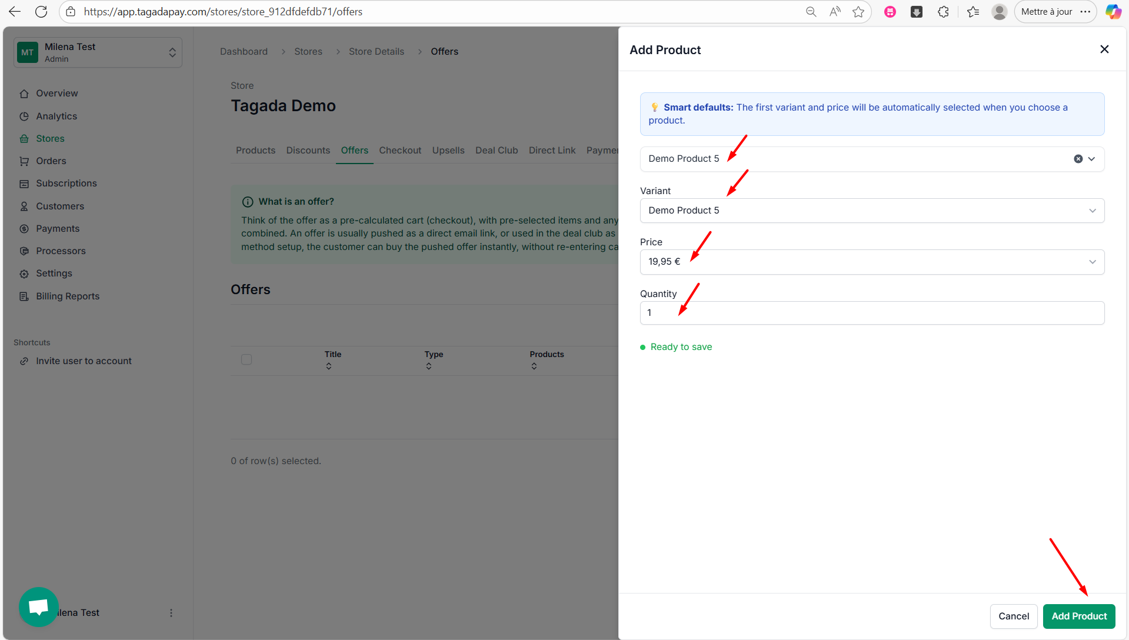The width and height of the screenshot is (1129, 640).
Task: Click the dark download extension icon
Action: (917, 12)
